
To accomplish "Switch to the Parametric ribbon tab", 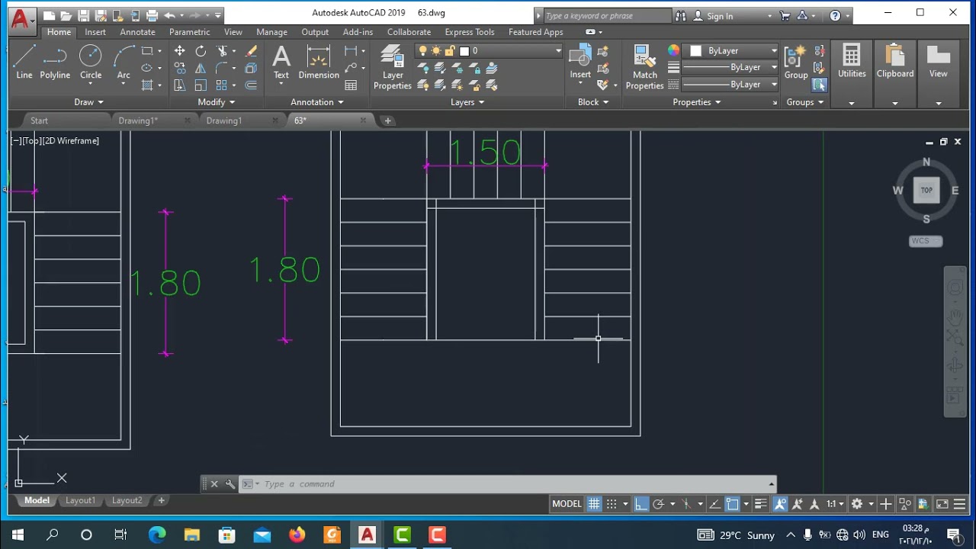I will (x=189, y=32).
